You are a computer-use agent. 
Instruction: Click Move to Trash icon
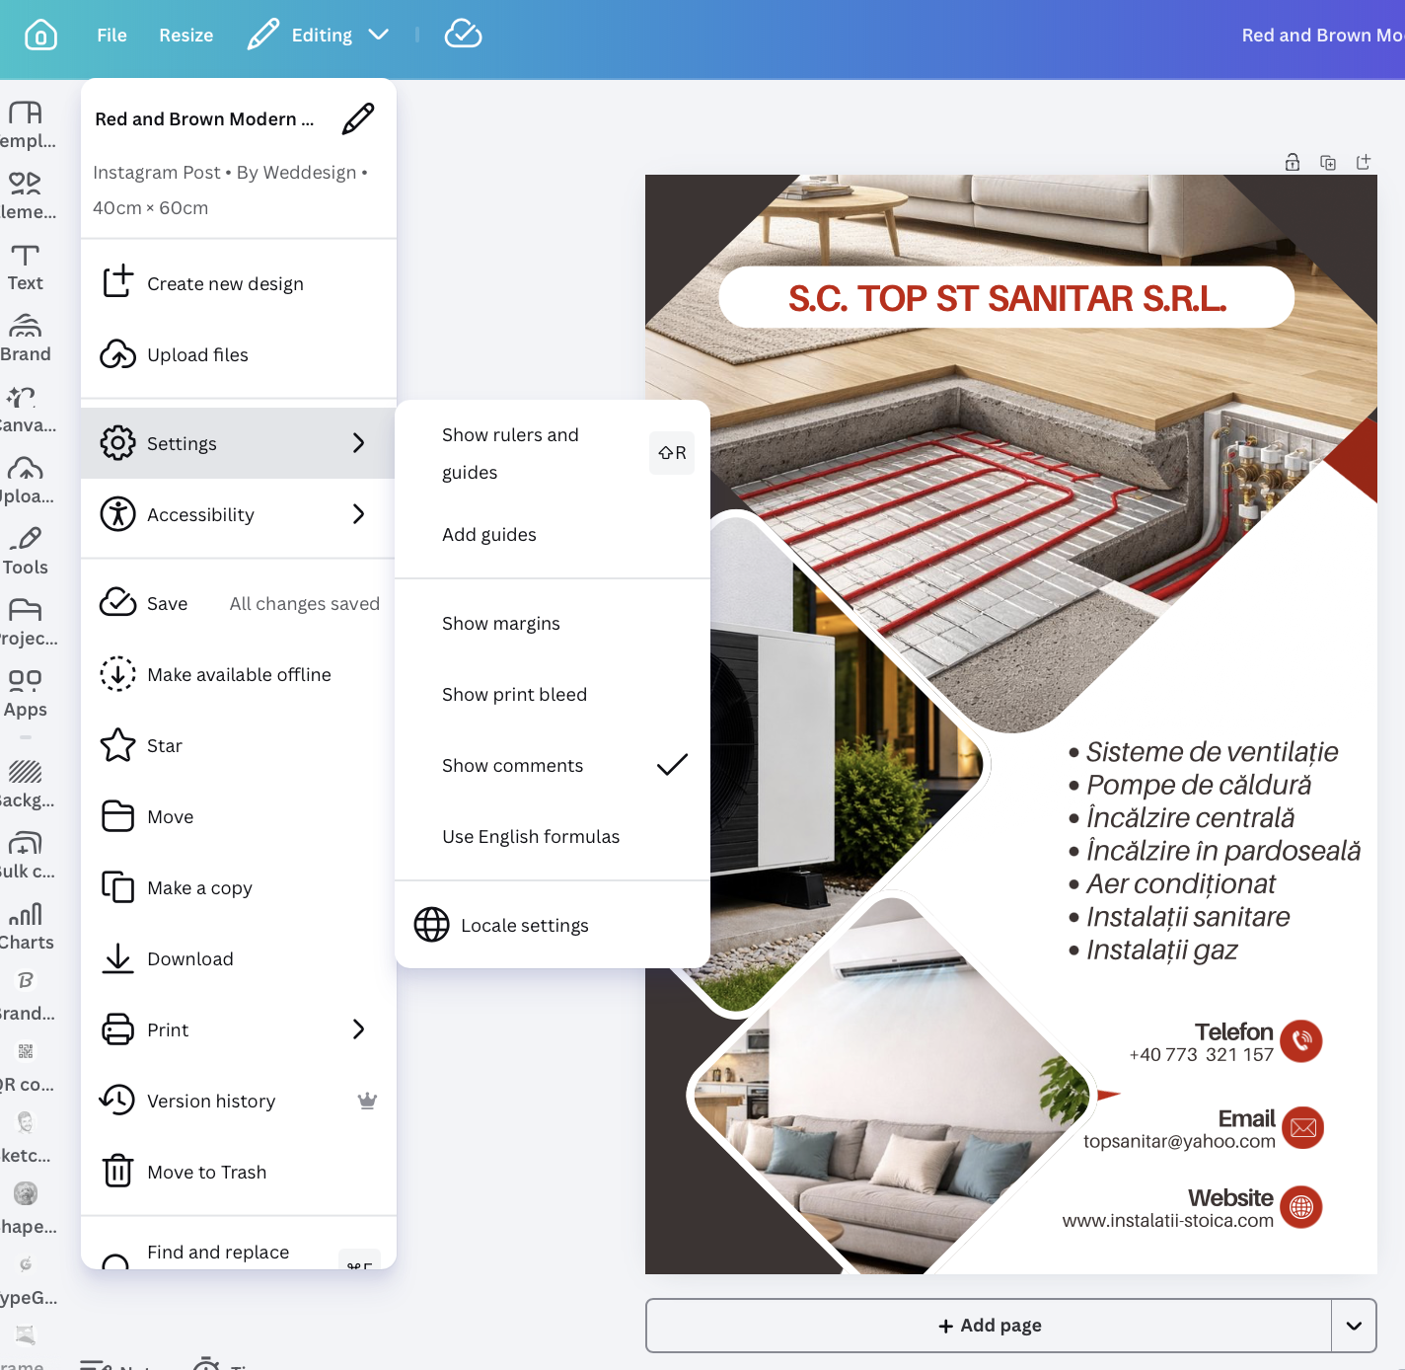point(117,1172)
